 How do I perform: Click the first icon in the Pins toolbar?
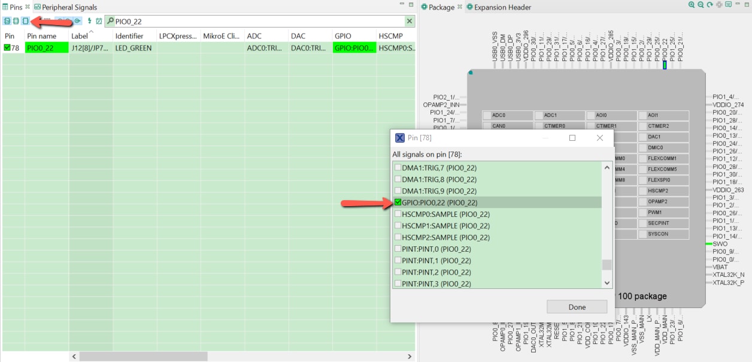point(7,22)
